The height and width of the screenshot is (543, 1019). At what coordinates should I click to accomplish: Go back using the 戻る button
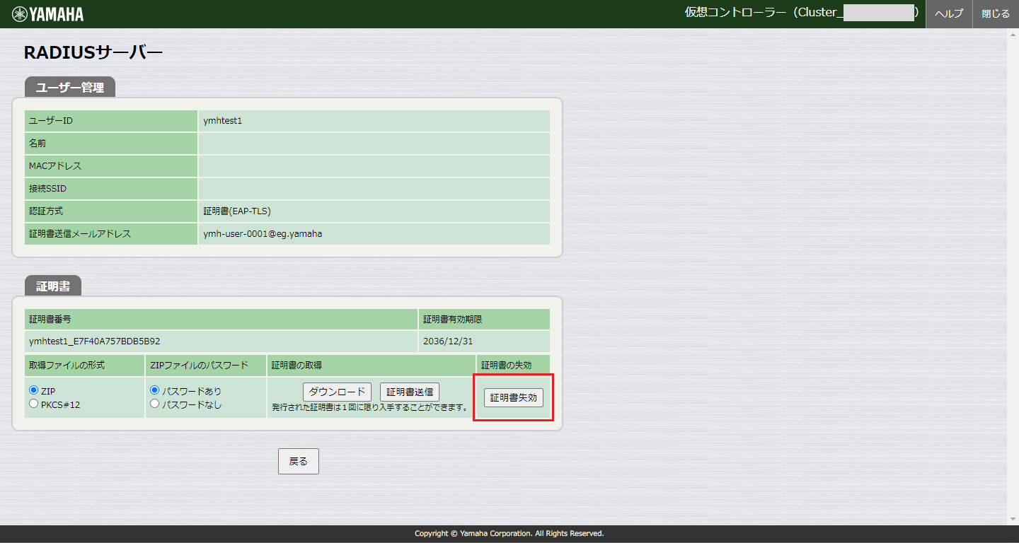298,461
